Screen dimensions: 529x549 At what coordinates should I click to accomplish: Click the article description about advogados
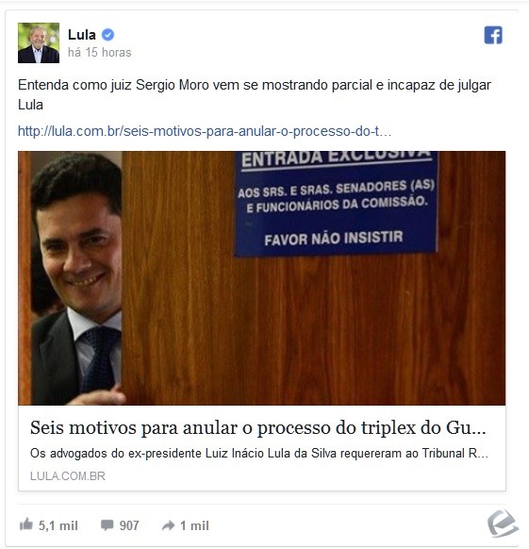[x=259, y=454]
